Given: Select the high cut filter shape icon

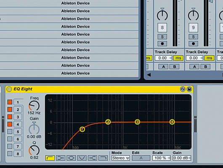Looking at the screenshot, I should (103, 158).
